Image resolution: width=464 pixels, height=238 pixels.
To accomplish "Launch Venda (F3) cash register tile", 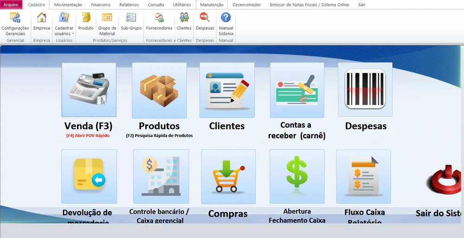I will click(x=89, y=90).
